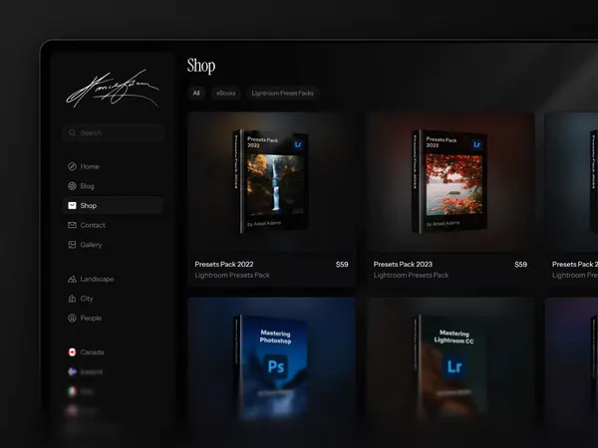The width and height of the screenshot is (598, 448).
Task: Open Presets Pack 2022 product image
Action: [x=271, y=182]
